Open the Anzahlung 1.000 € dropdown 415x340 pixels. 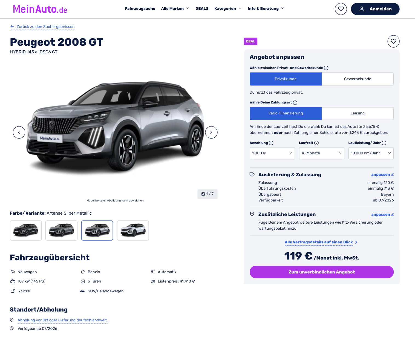(272, 153)
